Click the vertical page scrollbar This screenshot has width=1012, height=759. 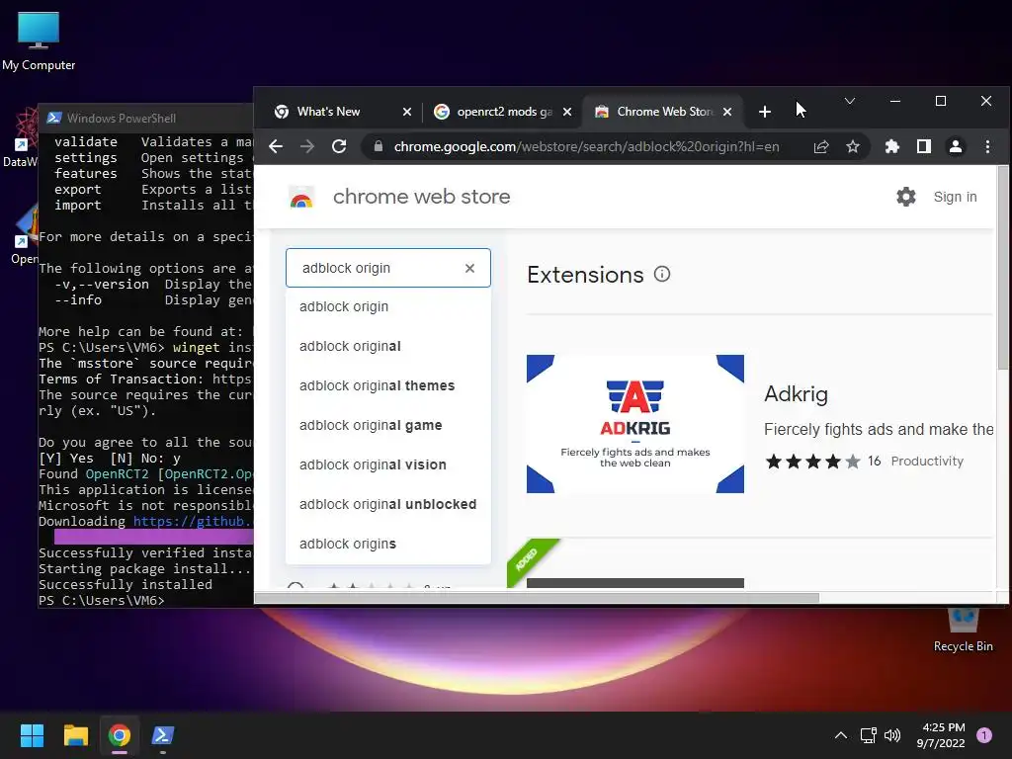pyautogui.click(x=1002, y=268)
